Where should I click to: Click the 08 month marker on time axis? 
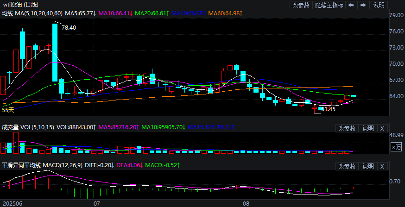pos(246,203)
